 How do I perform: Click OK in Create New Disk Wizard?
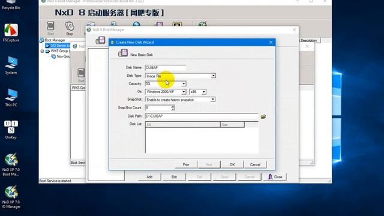(232, 164)
